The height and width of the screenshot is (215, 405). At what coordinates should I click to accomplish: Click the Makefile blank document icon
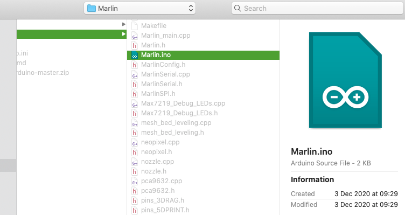tap(135, 26)
